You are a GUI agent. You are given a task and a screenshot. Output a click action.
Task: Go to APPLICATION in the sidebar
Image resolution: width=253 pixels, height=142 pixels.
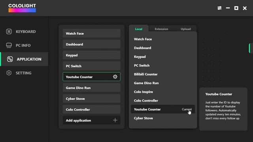(x=24, y=59)
